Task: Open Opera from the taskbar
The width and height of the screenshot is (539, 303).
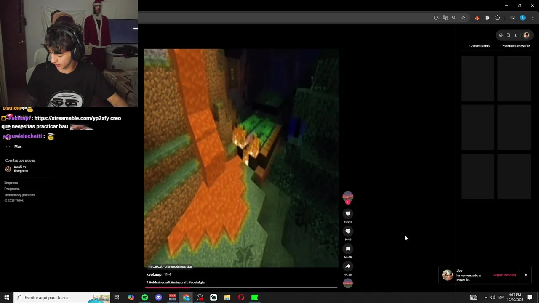Action: 241,298
